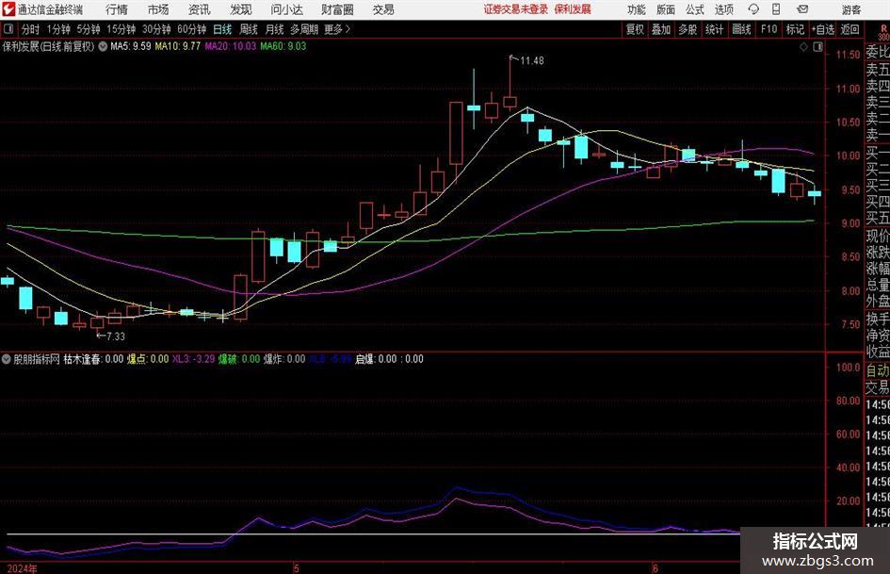Expand the 更多 period list
This screenshot has height=574, width=890.
[338, 29]
